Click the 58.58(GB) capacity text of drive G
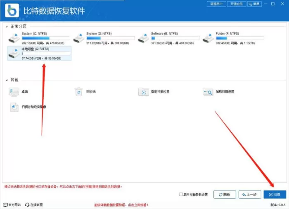 tap(55, 58)
